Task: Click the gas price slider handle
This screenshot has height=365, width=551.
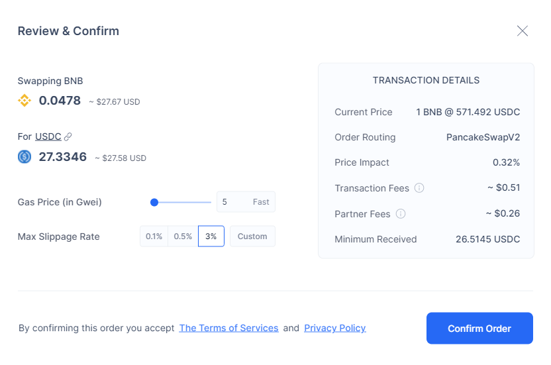Action: point(154,202)
